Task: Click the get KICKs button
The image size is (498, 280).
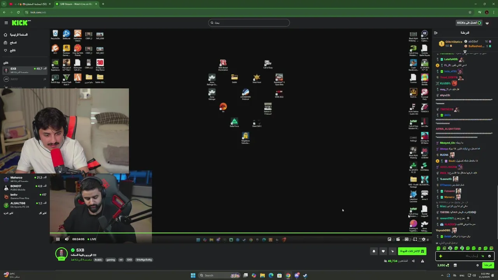Action: tap(468, 23)
